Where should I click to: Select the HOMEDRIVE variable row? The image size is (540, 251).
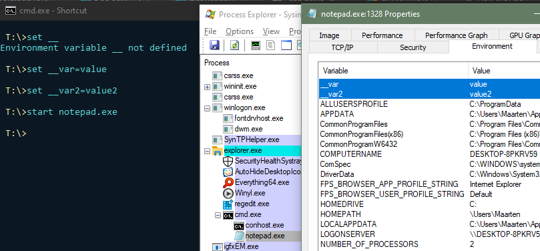click(429, 204)
